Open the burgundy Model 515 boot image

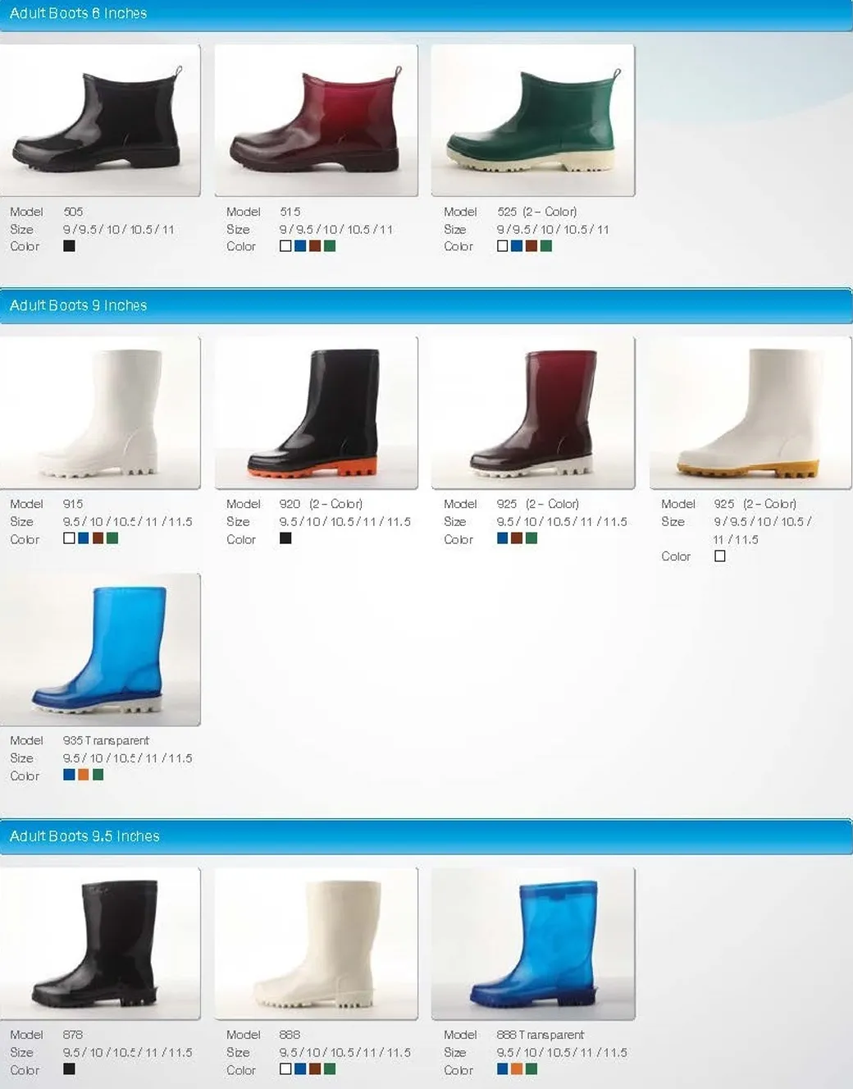[317, 120]
